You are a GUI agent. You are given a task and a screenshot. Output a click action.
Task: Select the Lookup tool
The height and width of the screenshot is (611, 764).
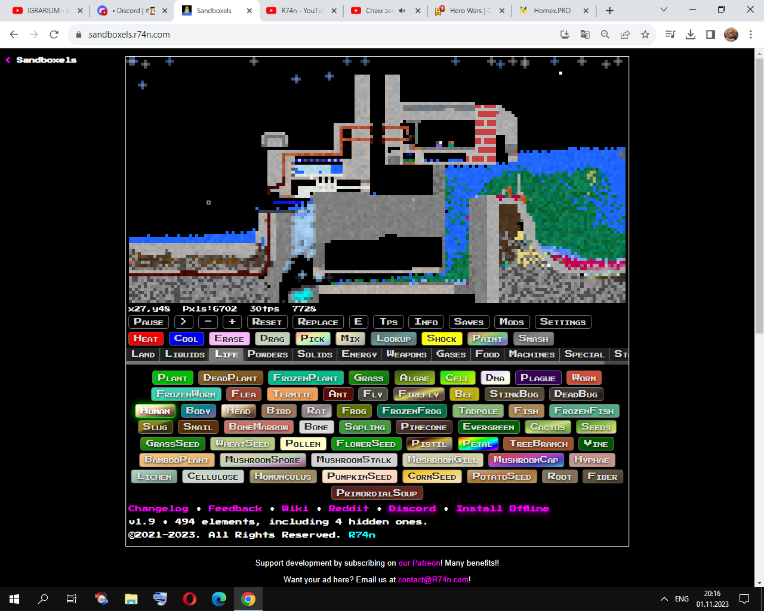coord(393,339)
